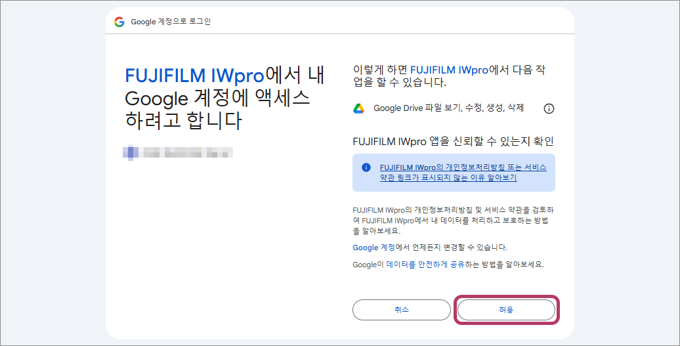The image size is (680, 346).
Task: Click the 취소 (Cancel) button
Action: point(402,310)
